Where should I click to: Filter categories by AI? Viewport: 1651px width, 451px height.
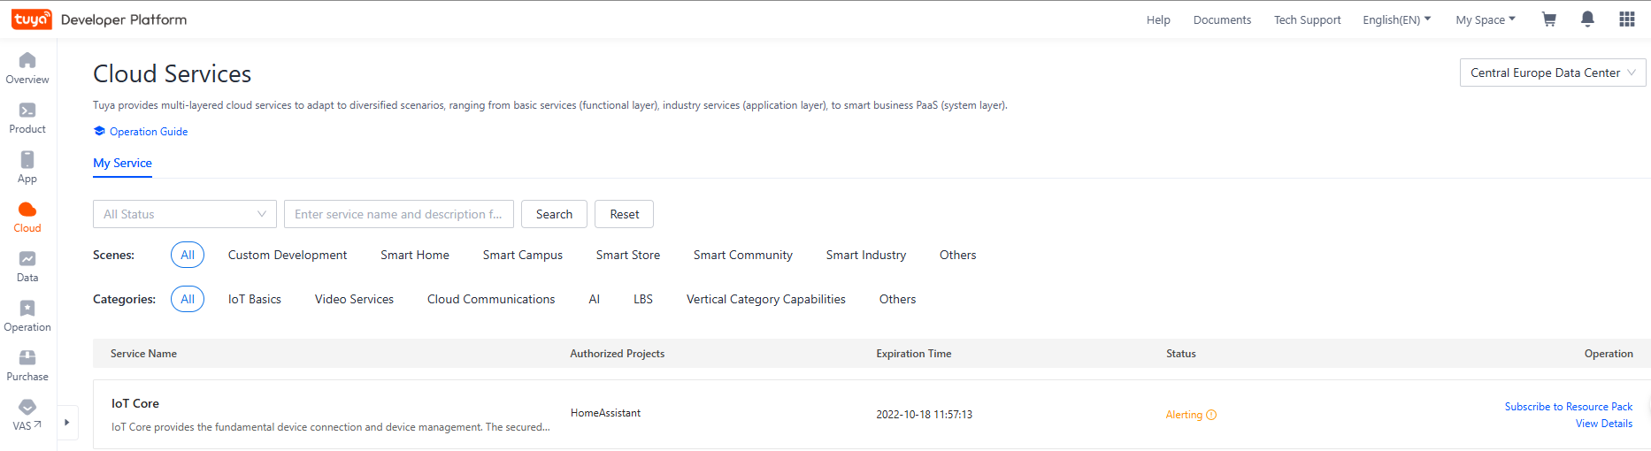(595, 299)
